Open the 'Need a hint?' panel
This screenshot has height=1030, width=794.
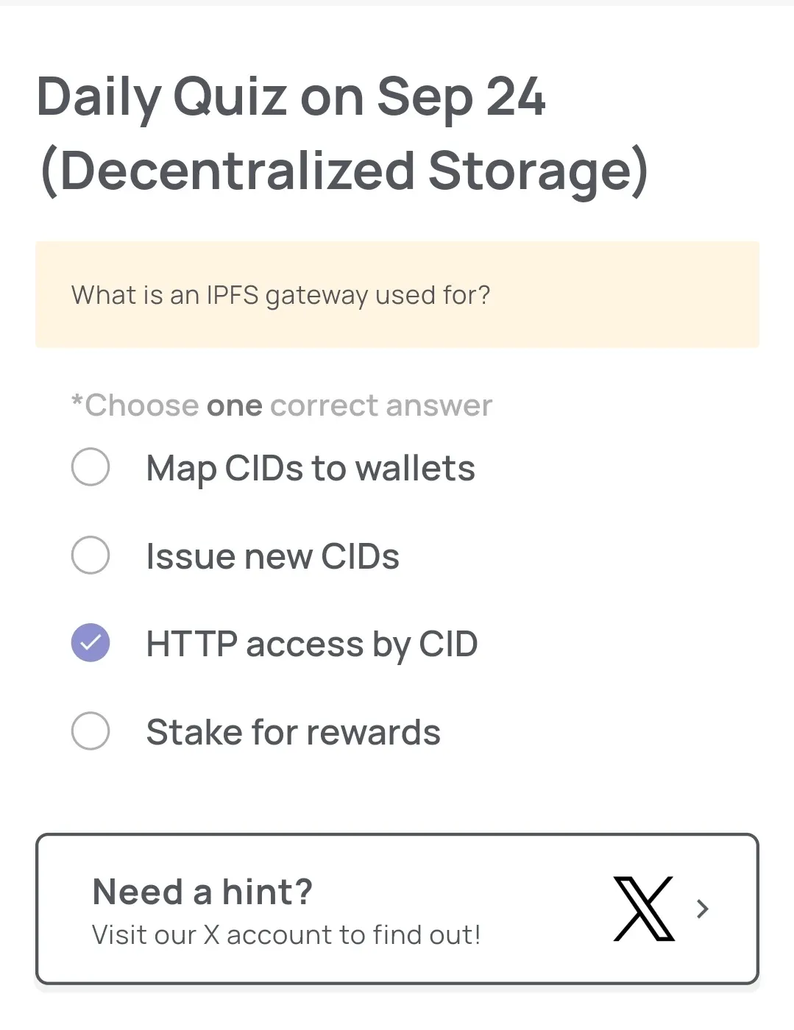397,911
